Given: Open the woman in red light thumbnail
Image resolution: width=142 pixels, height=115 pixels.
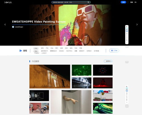Looking at the screenshot, I should coord(103,83).
